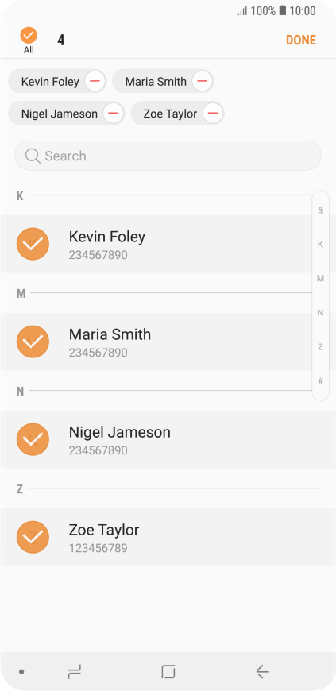Focus the Search contacts field

click(x=168, y=156)
